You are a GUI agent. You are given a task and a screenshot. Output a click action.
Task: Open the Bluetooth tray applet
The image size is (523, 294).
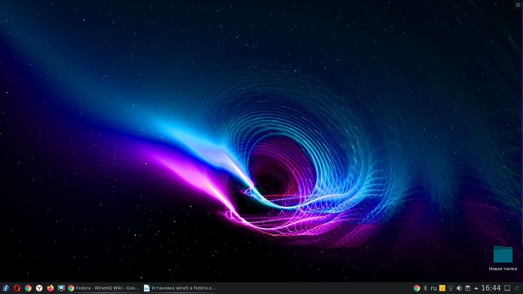425,288
